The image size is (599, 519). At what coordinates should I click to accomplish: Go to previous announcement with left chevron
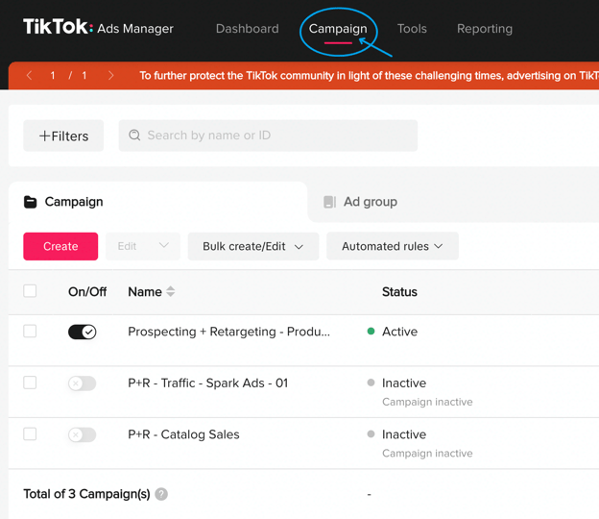pyautogui.click(x=29, y=75)
